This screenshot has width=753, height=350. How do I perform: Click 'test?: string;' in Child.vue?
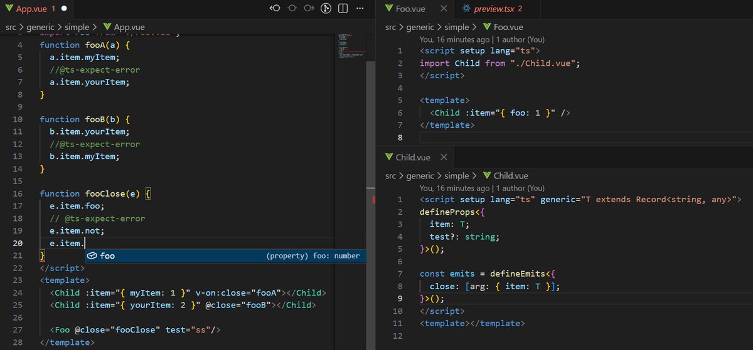coord(464,237)
